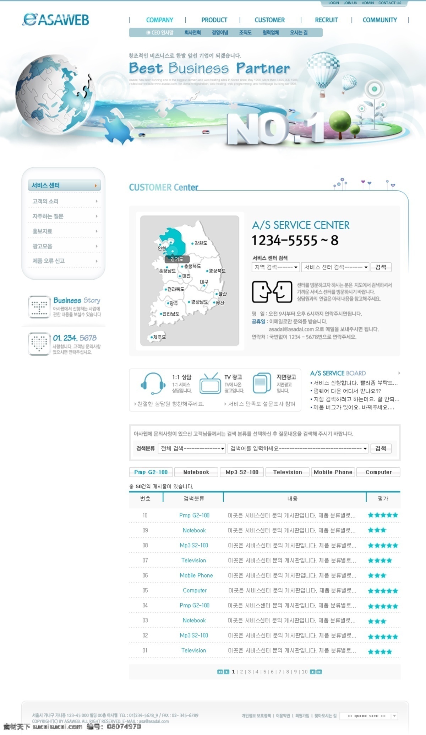
Task: Open the 전체 검색 category dropdown
Action: pos(192,449)
